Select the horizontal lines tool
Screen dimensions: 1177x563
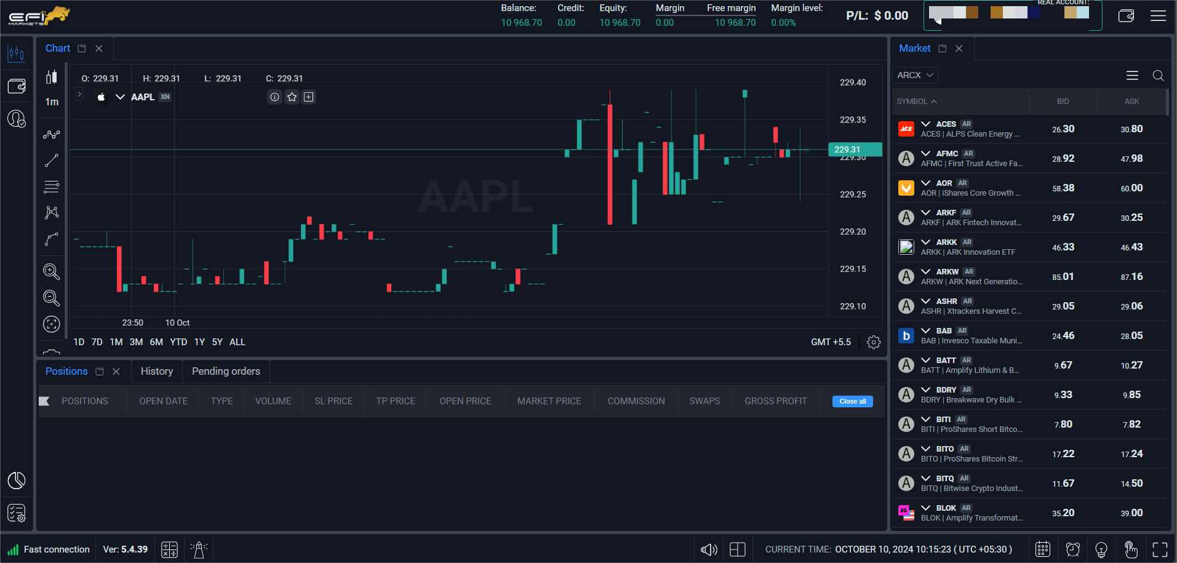tap(52, 186)
